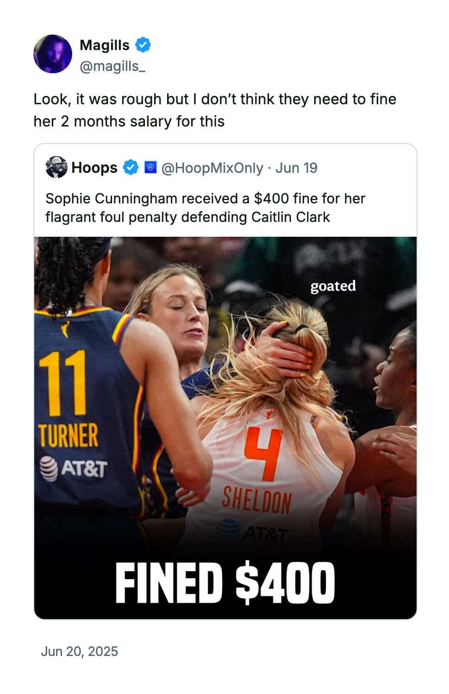Click the Hoops display name
This screenshot has height=694, width=449.
pyautogui.click(x=94, y=168)
